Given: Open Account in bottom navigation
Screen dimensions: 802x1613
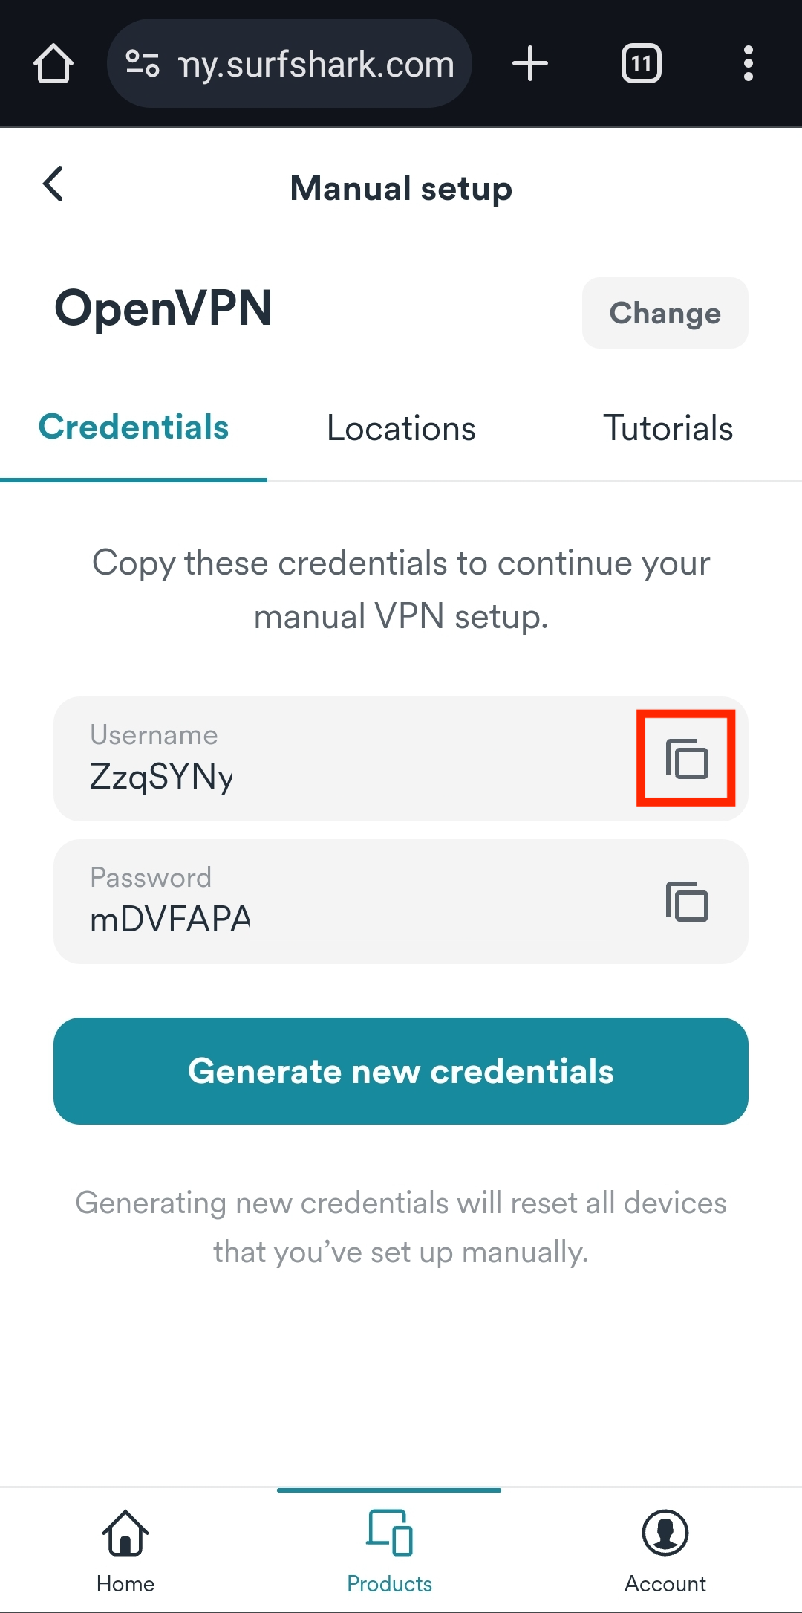Looking at the screenshot, I should coord(665,1551).
